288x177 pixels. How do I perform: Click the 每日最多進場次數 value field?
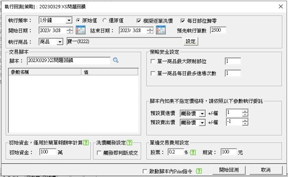point(233,73)
